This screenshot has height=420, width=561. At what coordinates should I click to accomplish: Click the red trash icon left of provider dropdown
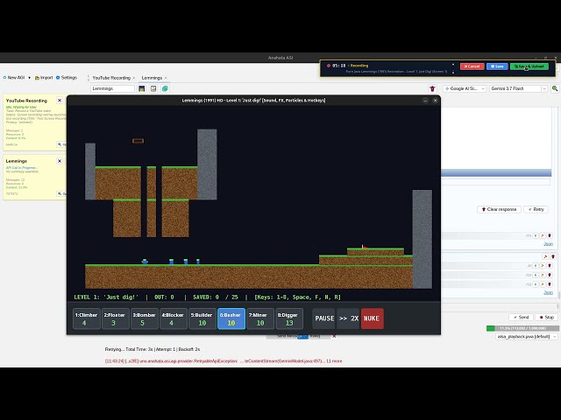tap(432, 88)
